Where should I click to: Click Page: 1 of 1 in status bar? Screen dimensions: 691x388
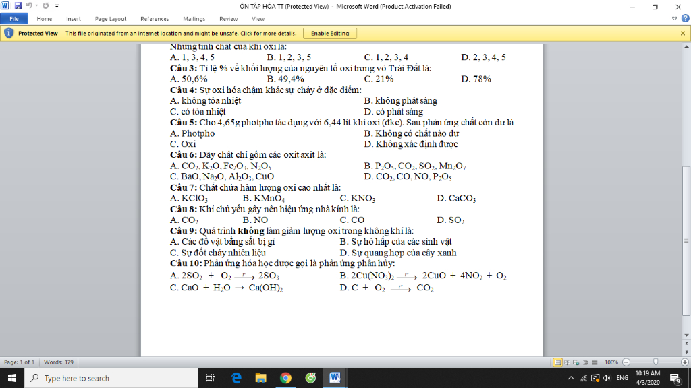pos(19,362)
